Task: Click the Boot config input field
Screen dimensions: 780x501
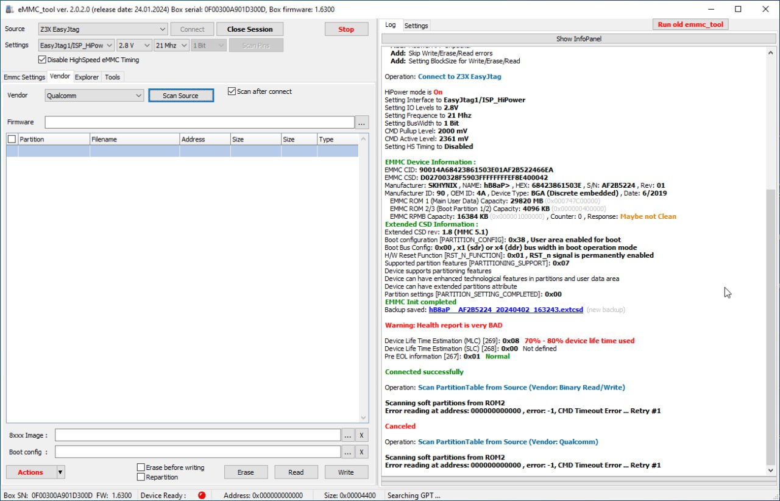Action: click(x=197, y=452)
